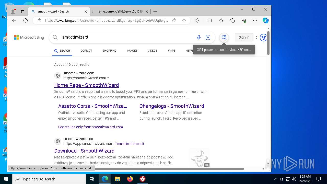Refresh the current page

(26, 20)
